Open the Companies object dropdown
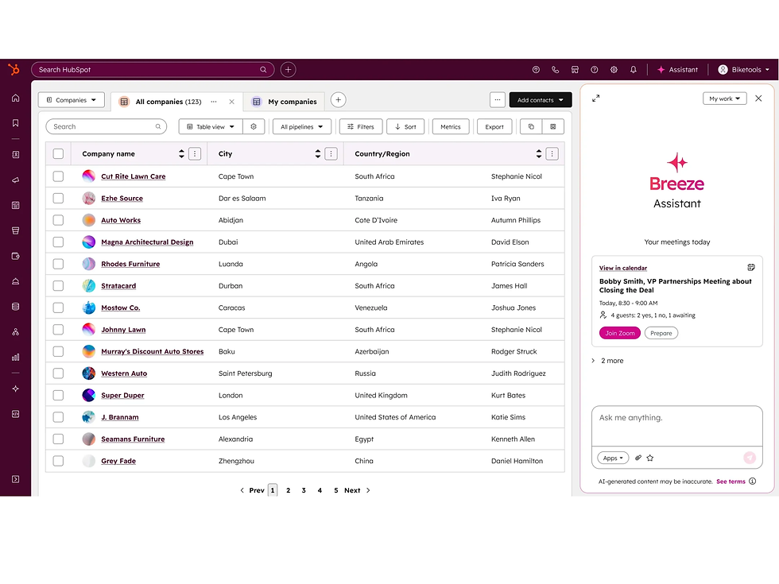 click(x=71, y=100)
